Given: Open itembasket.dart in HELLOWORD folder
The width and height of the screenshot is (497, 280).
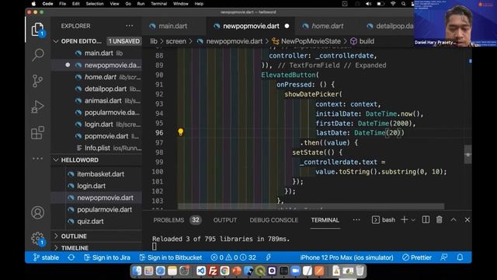Looking at the screenshot, I should [x=96, y=174].
